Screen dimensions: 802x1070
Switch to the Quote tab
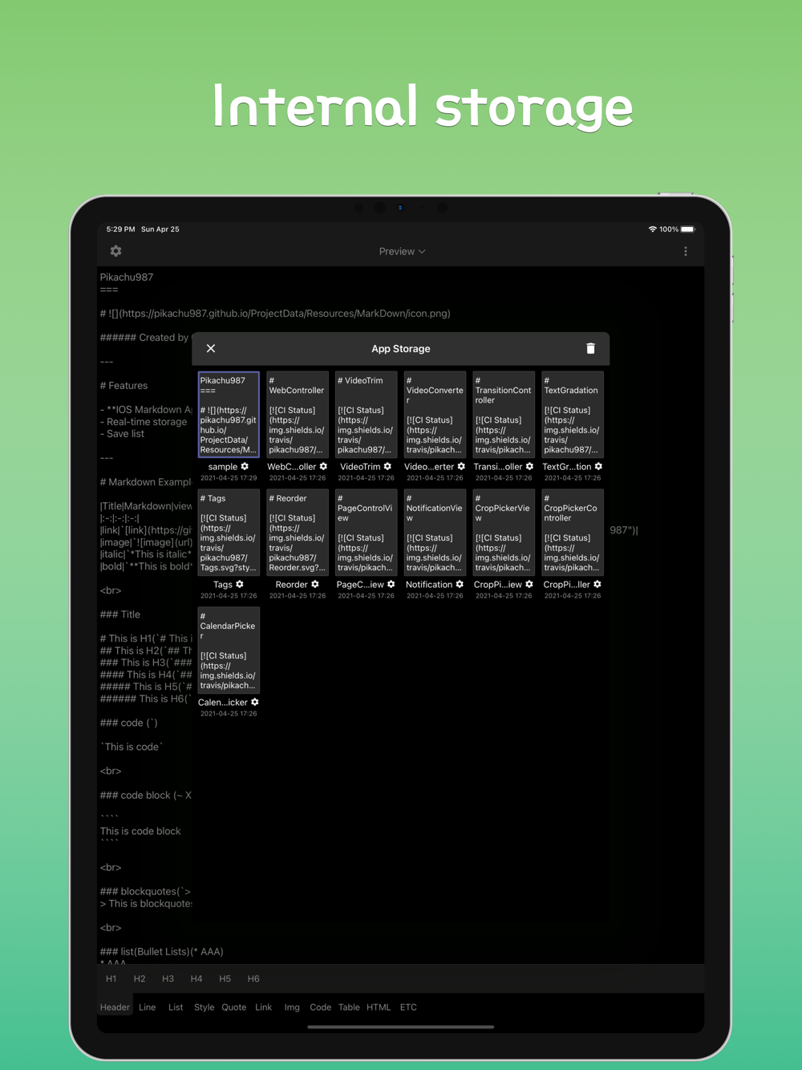point(234,1007)
